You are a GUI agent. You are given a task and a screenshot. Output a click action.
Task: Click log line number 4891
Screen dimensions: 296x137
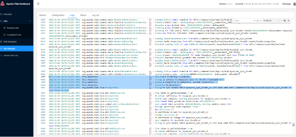43,88
